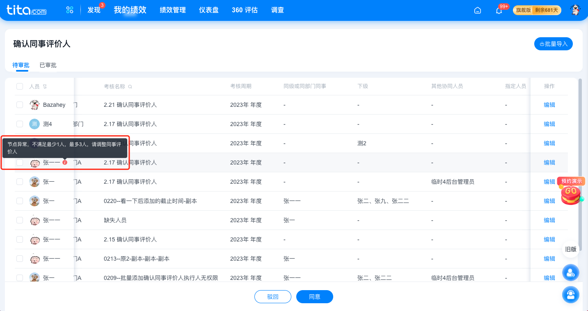Viewport: 588px width, 311px height.
Task: Click the vertical scrollbar of the table
Action: tap(580, 164)
